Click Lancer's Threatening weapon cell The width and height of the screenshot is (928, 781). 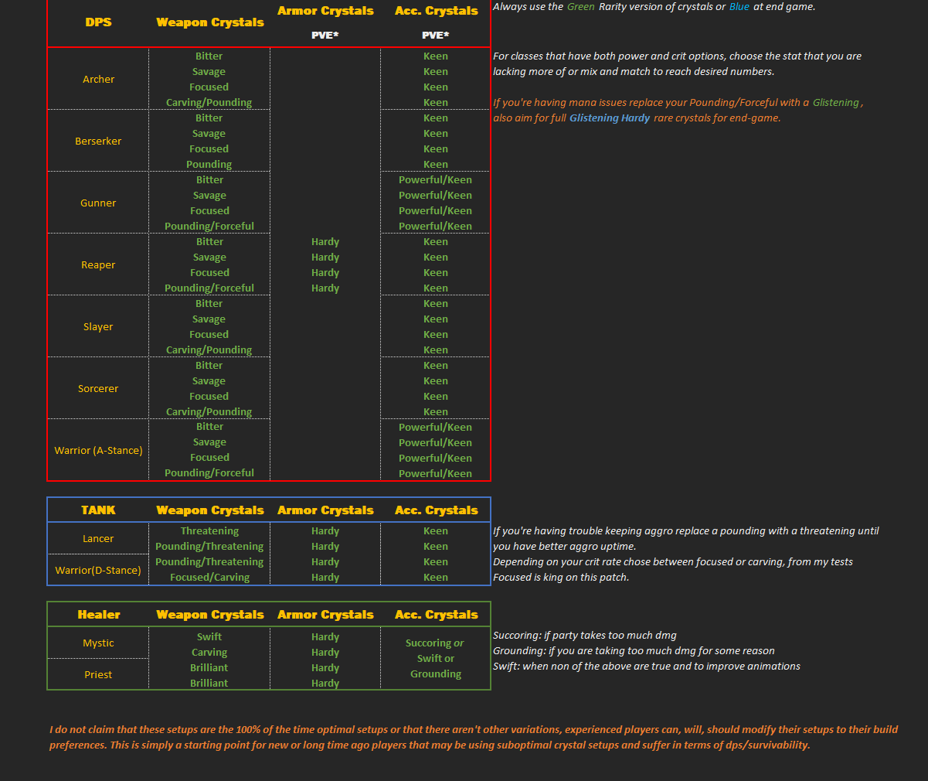tap(209, 530)
